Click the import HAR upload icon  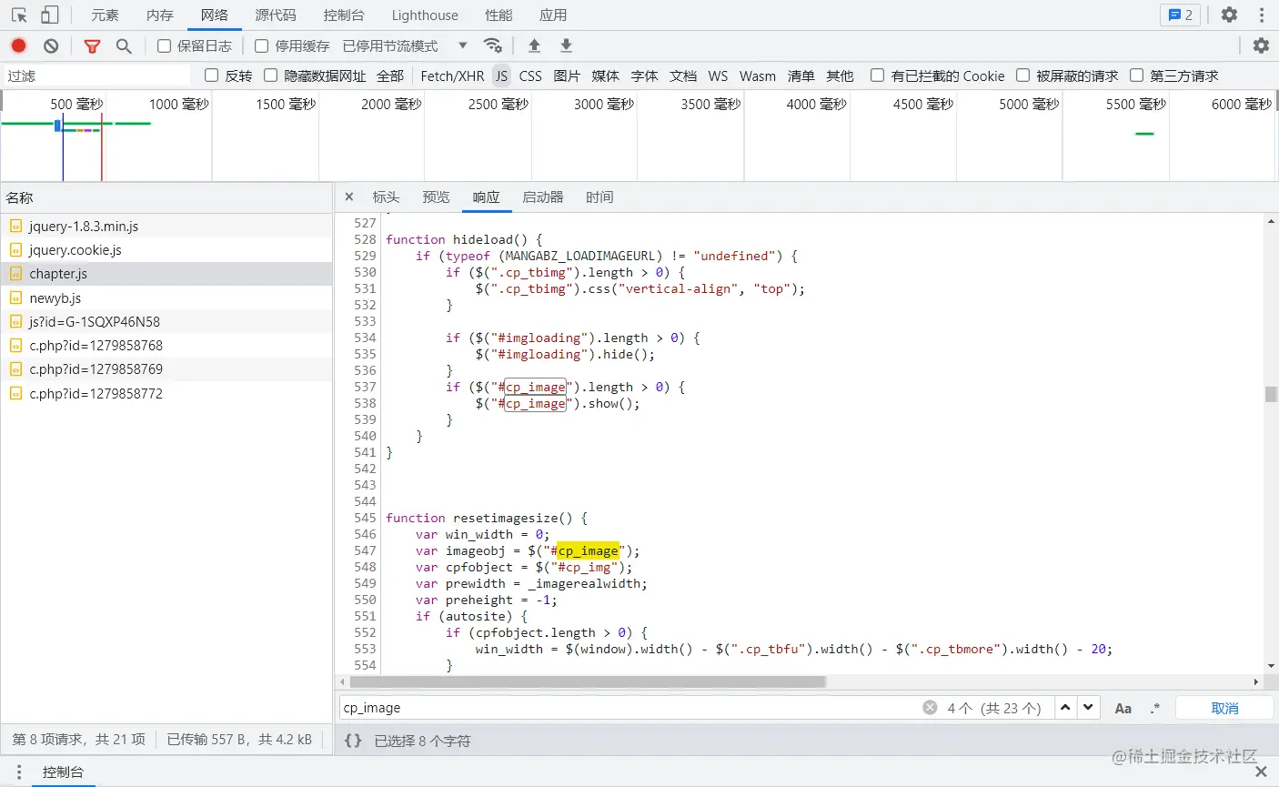pyautogui.click(x=534, y=45)
